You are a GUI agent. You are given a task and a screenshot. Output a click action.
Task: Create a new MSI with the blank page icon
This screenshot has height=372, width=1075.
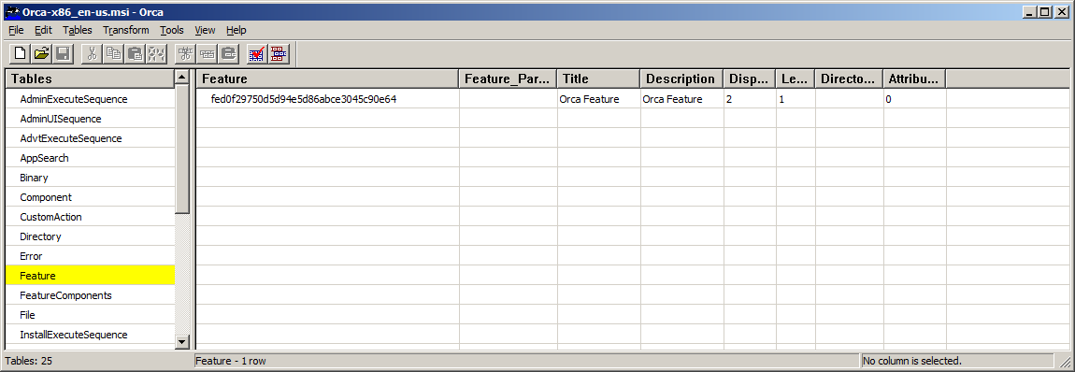pyautogui.click(x=21, y=54)
